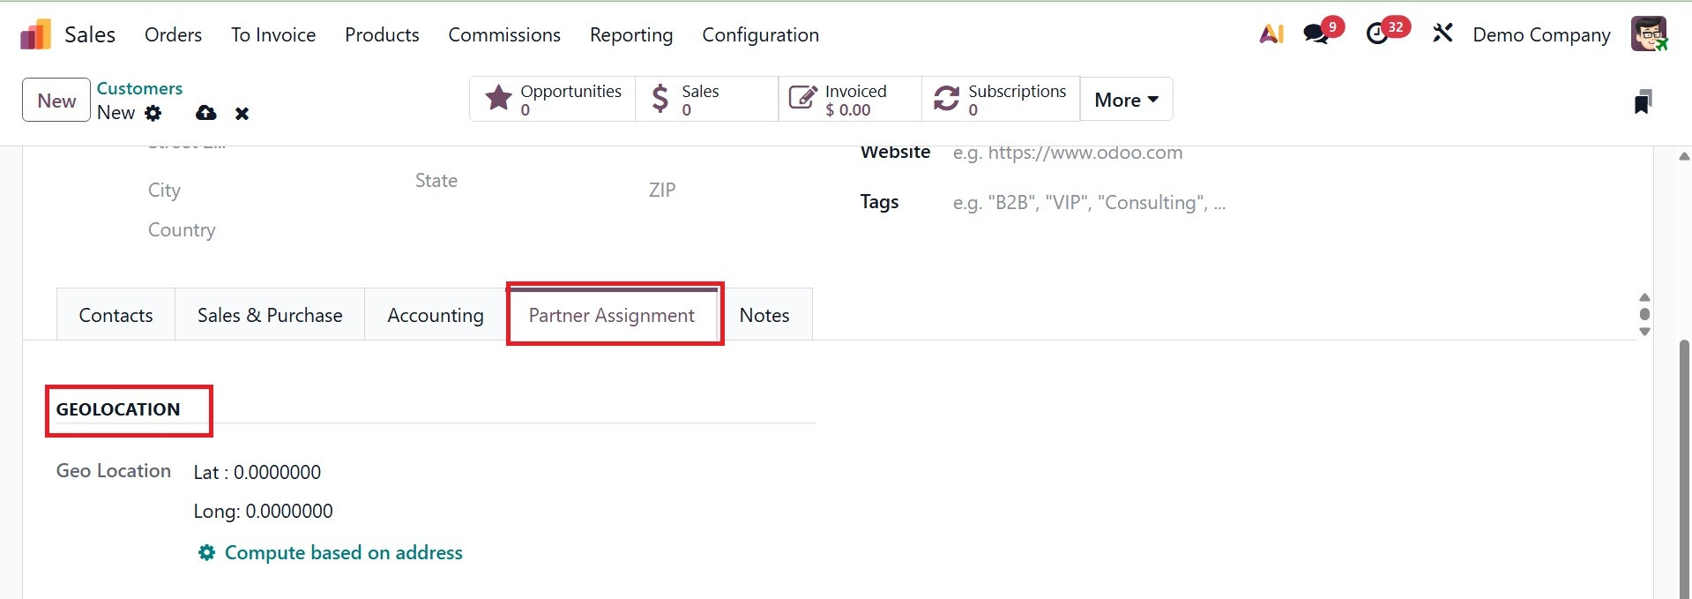Click the New record button

coord(56,101)
